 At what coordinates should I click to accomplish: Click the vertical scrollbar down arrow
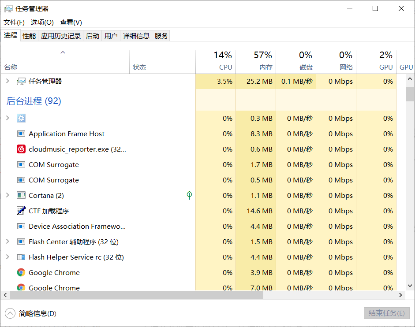[410, 286]
